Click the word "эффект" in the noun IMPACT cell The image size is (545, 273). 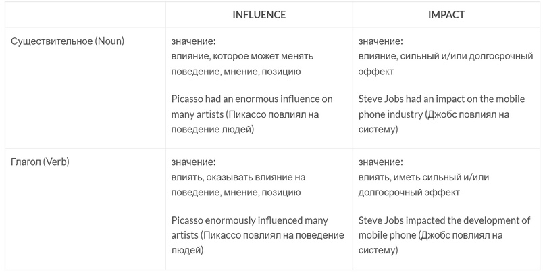[376, 72]
